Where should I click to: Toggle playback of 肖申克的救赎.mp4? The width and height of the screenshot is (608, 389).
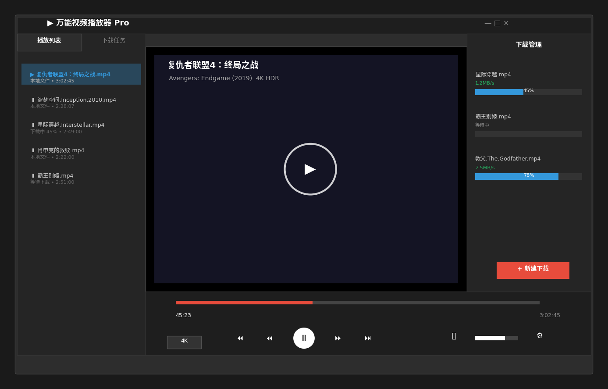click(33, 150)
